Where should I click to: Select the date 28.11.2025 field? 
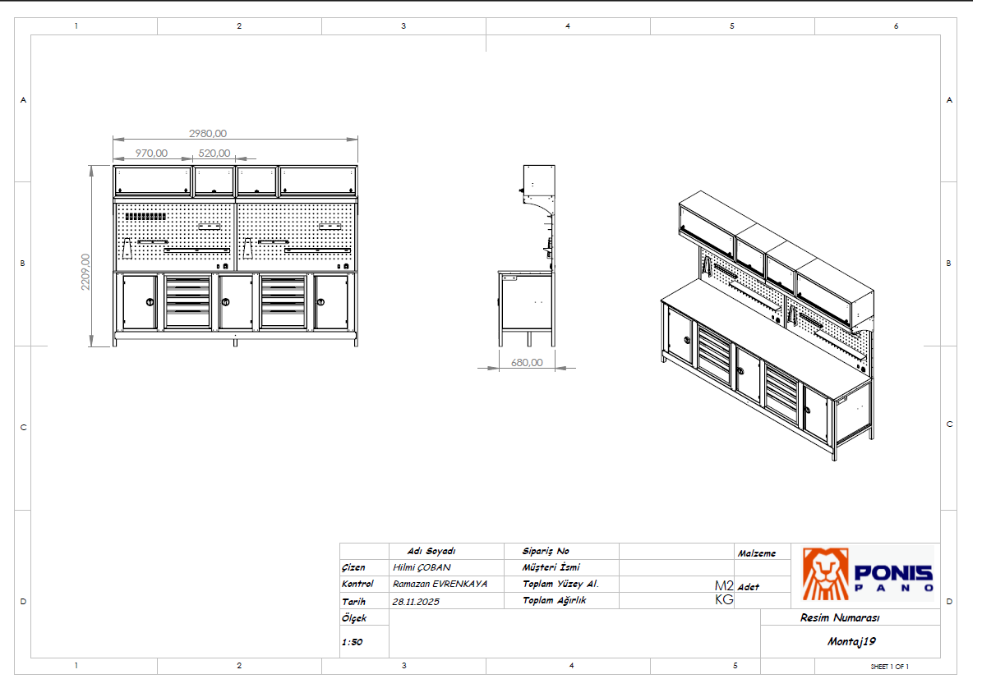point(416,601)
